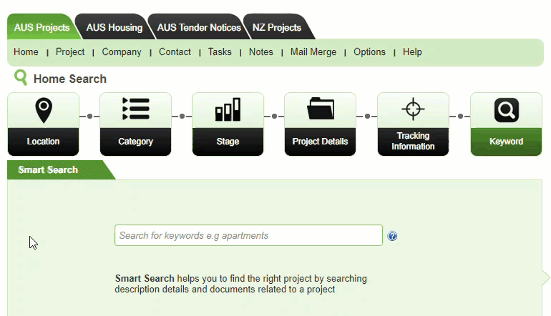Image resolution: width=551 pixels, height=316 pixels.
Task: Select the Project Details step label
Action: coord(320,142)
